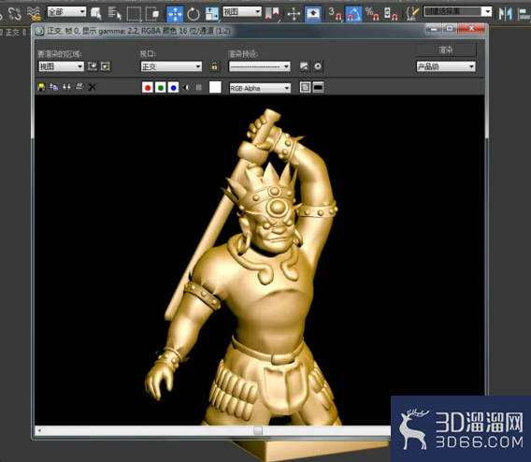
Task: Toggle Keyboard Shortcut Override icon
Action: (x=312, y=14)
